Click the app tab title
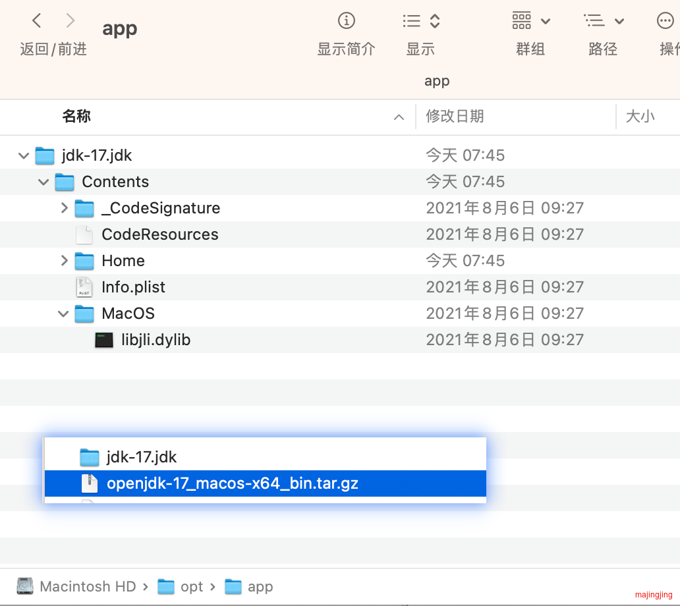Image resolution: width=680 pixels, height=606 pixels. click(x=437, y=80)
